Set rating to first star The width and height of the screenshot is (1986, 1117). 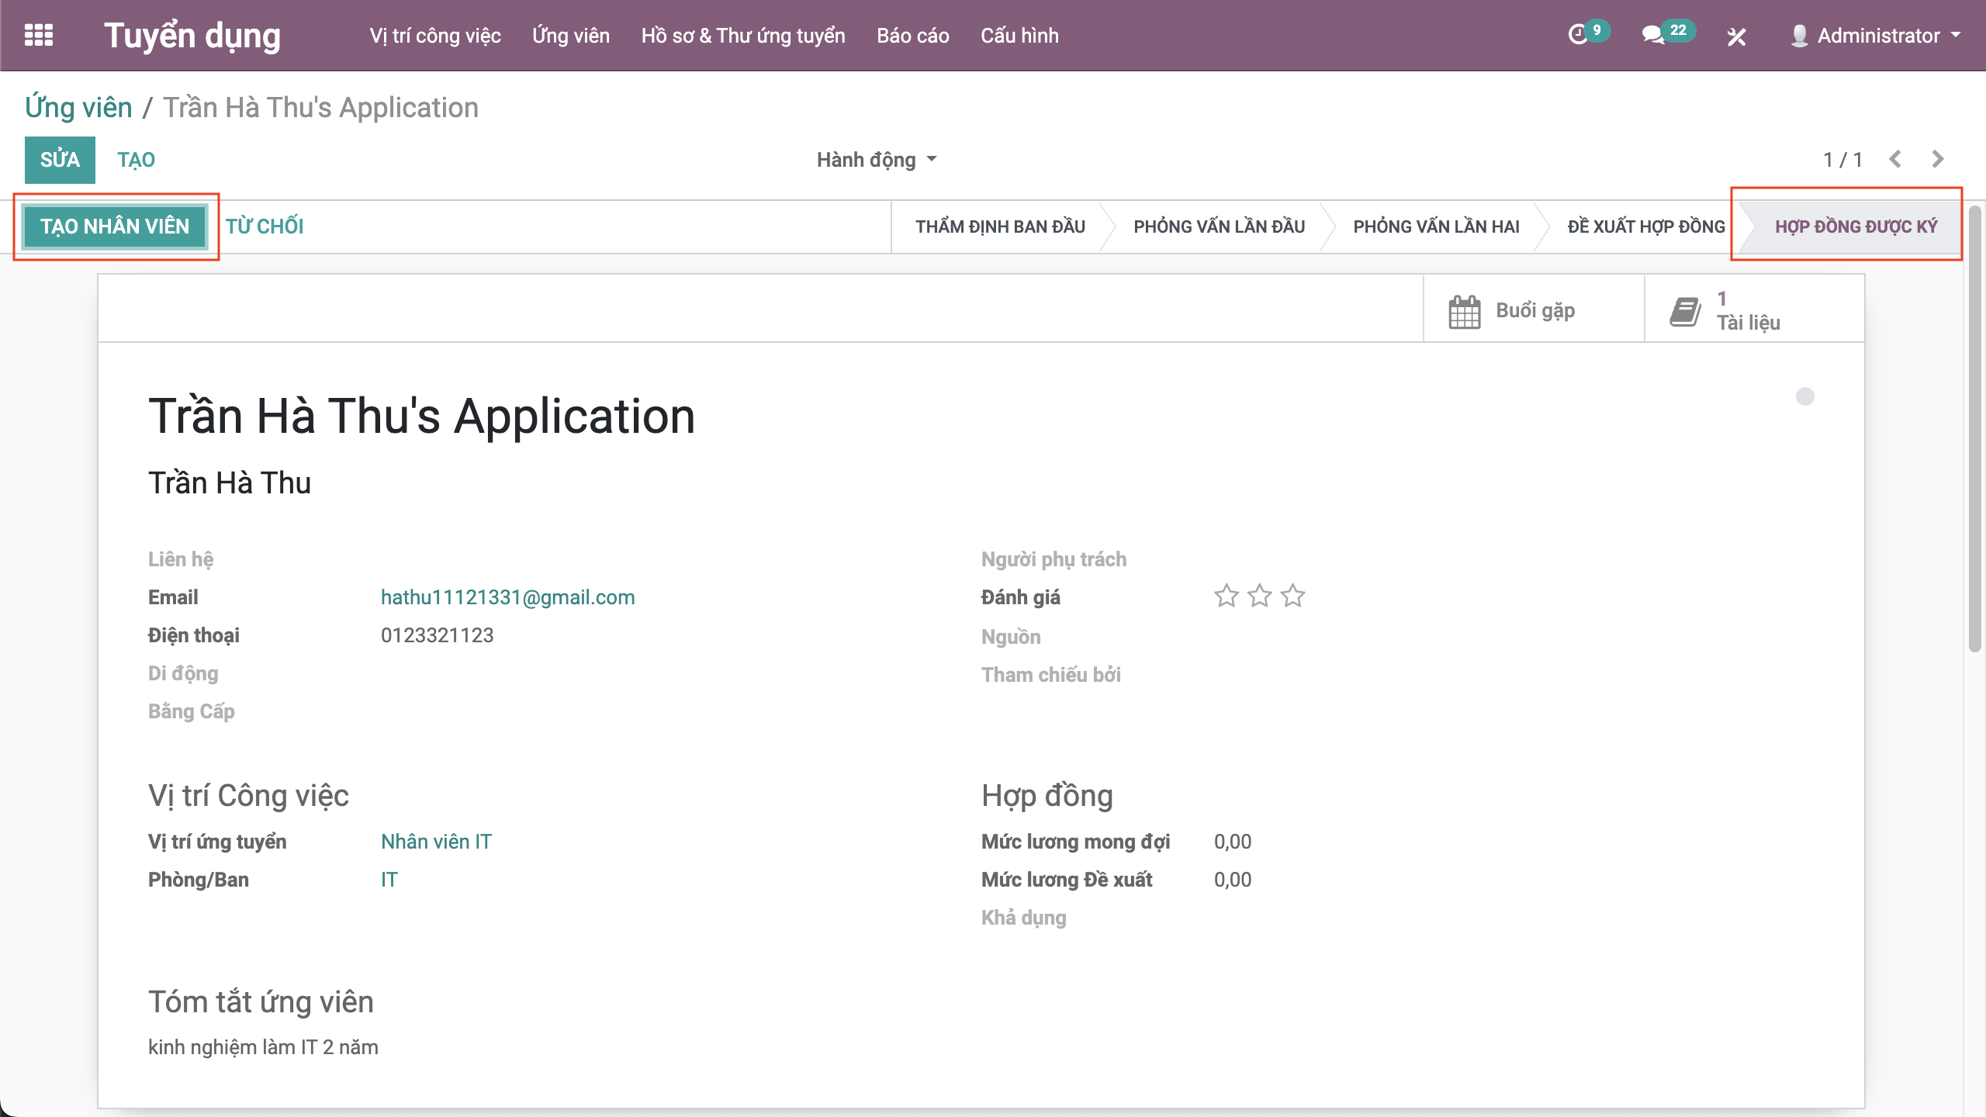1226,597
